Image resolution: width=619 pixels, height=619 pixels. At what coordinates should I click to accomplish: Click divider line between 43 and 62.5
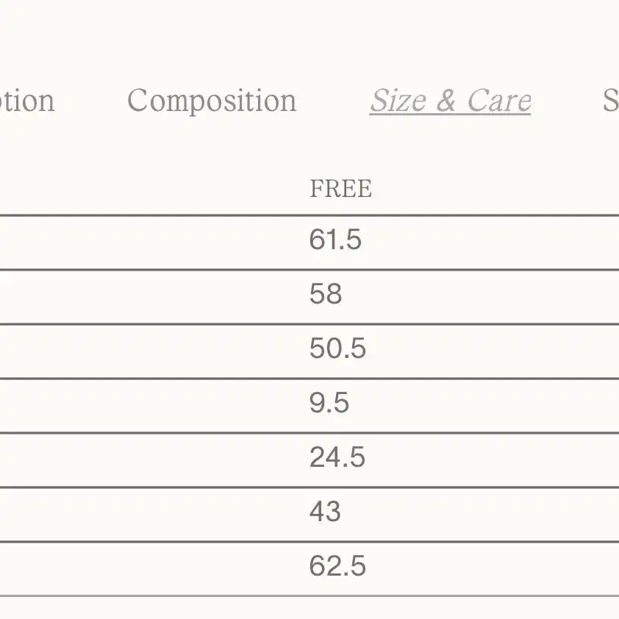coord(309,542)
